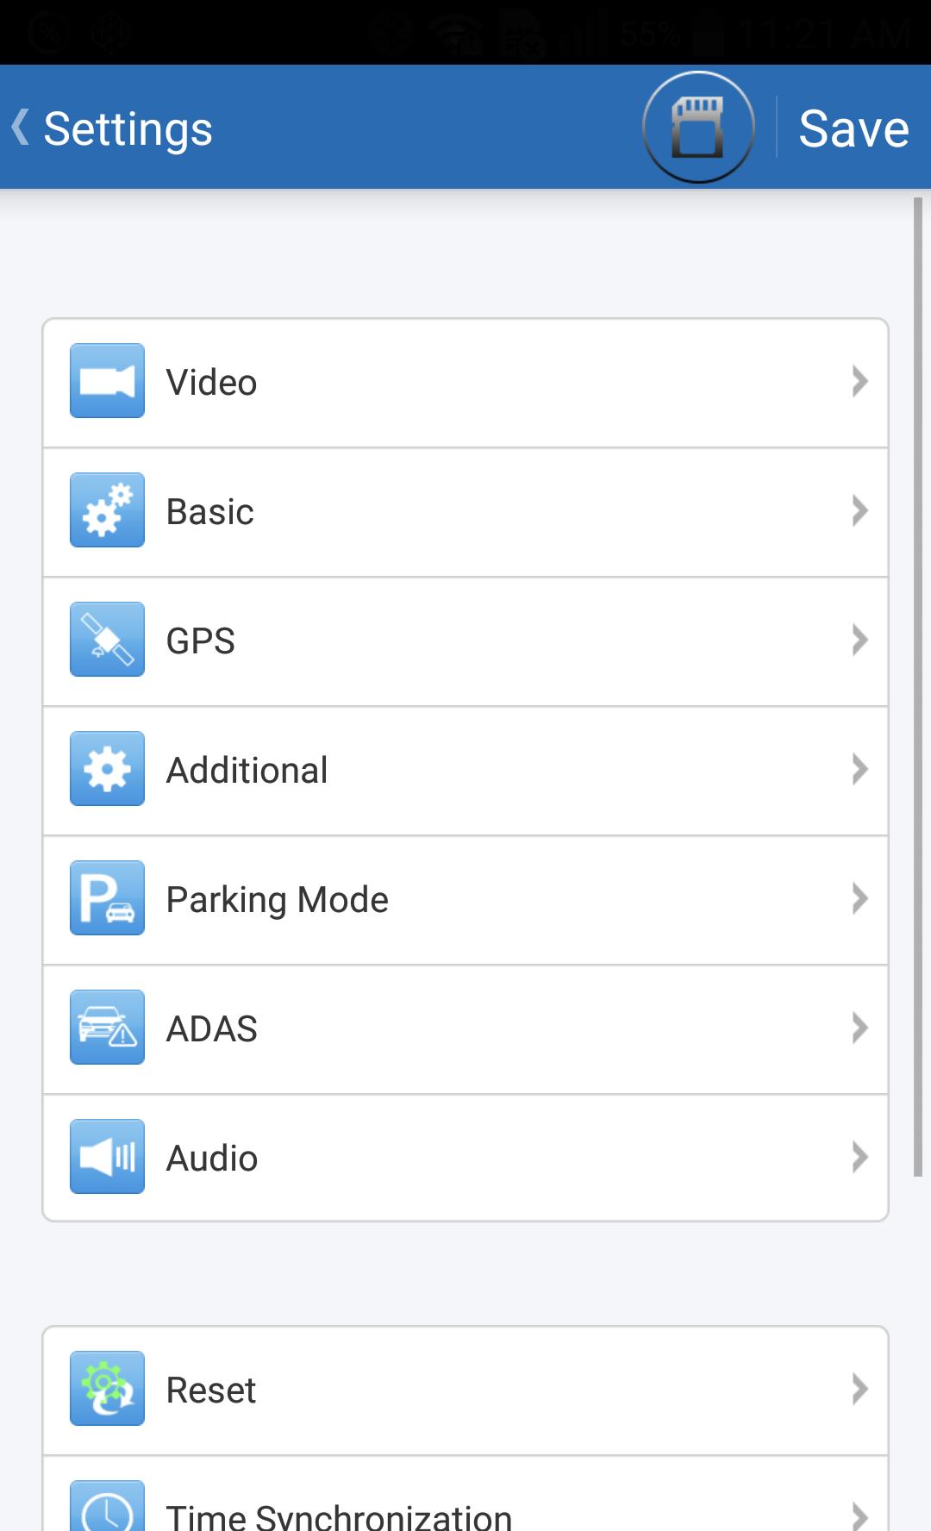Tap the Additional gear icon
Screen dimensions: 931x1531
107,769
